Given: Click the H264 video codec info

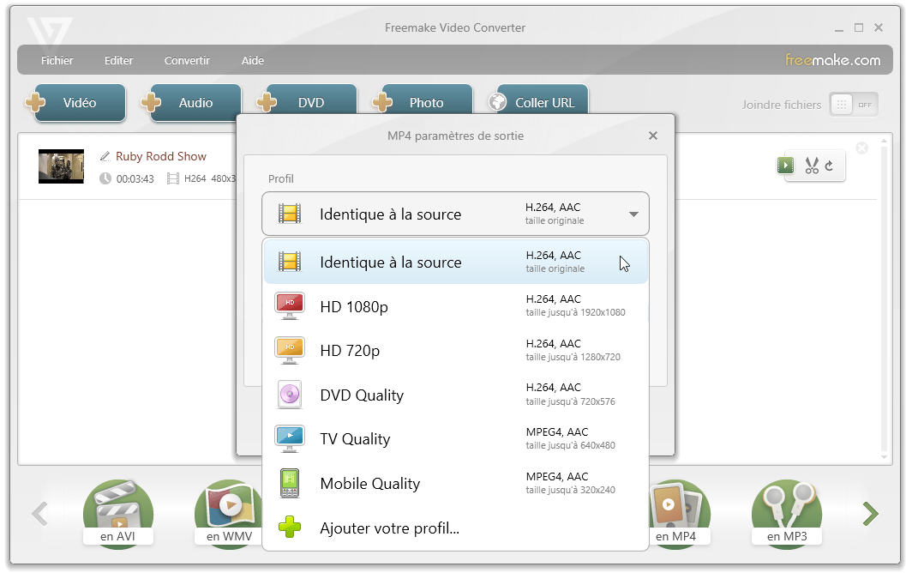Looking at the screenshot, I should click(195, 178).
